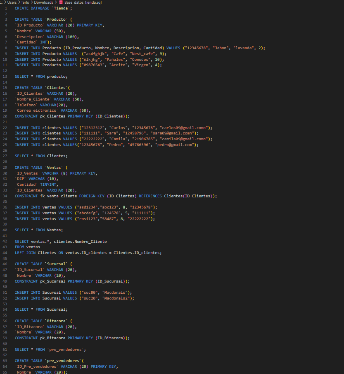Click INSERT line with "Jabon" "lavanda"

pos(140,48)
